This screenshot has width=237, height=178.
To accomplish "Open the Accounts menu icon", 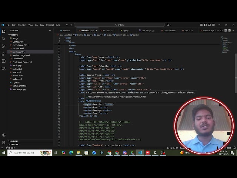I will (4, 135).
